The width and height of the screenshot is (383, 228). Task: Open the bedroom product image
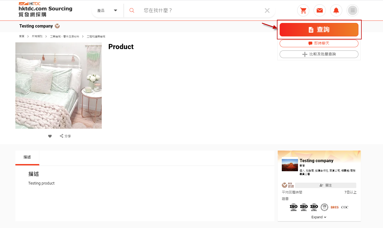59,86
